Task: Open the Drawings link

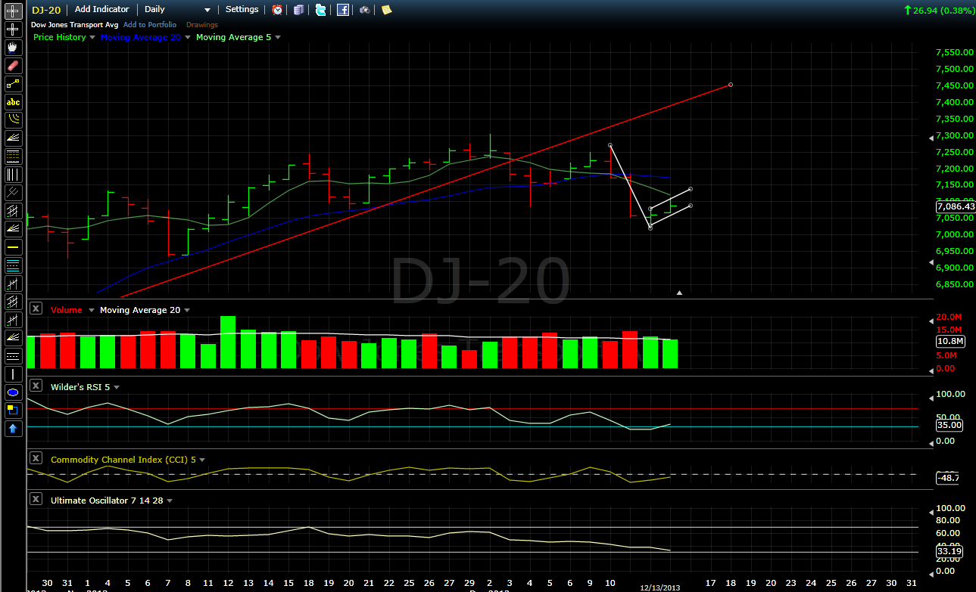Action: 201,25
